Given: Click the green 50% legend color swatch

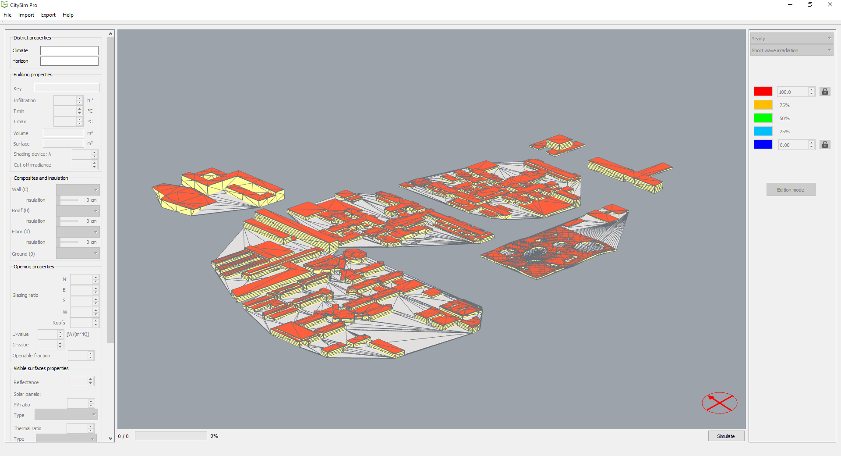Looking at the screenshot, I should point(763,118).
